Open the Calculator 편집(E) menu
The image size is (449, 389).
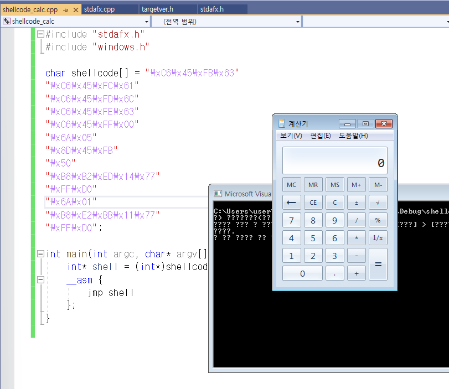click(321, 136)
